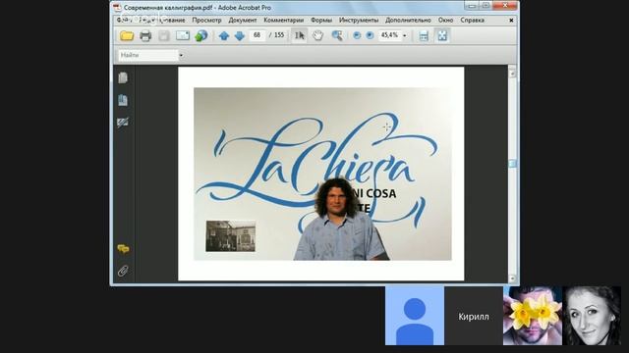Click the Email envelope icon
The width and height of the screenshot is (629, 353).
183,35
